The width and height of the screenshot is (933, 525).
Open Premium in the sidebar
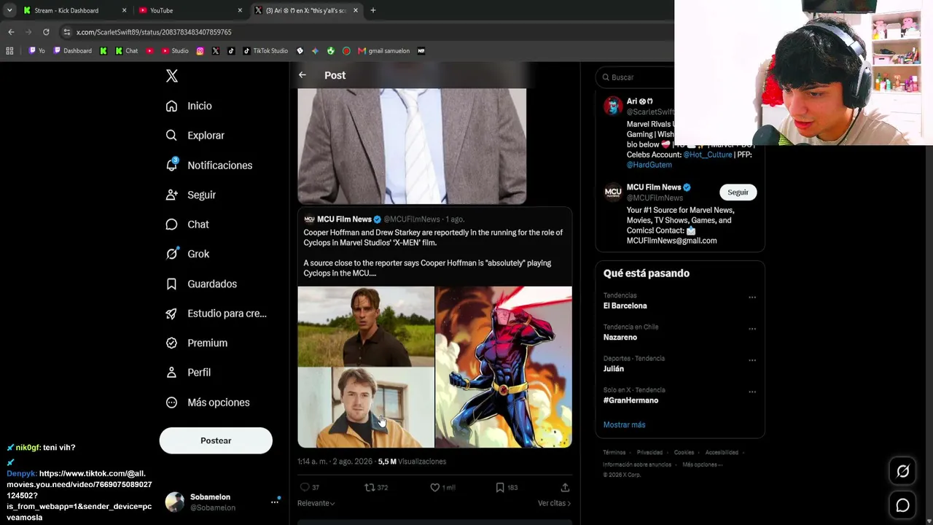point(196,343)
